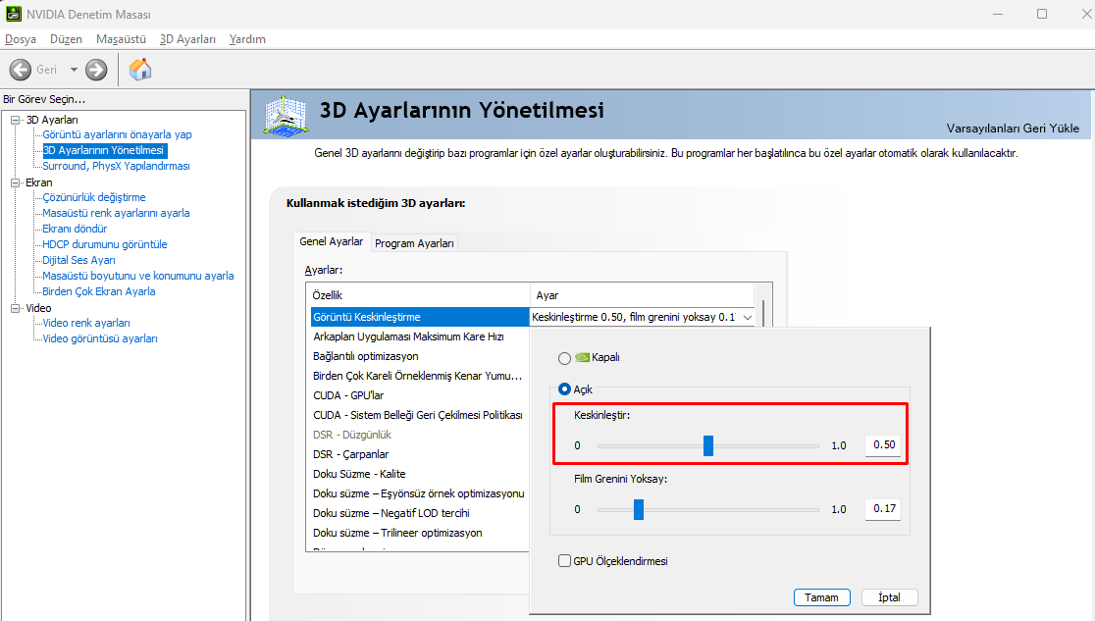Click Varsayılanları Geri Yükle link
Screen dimensions: 1095x621
[x=1013, y=129]
